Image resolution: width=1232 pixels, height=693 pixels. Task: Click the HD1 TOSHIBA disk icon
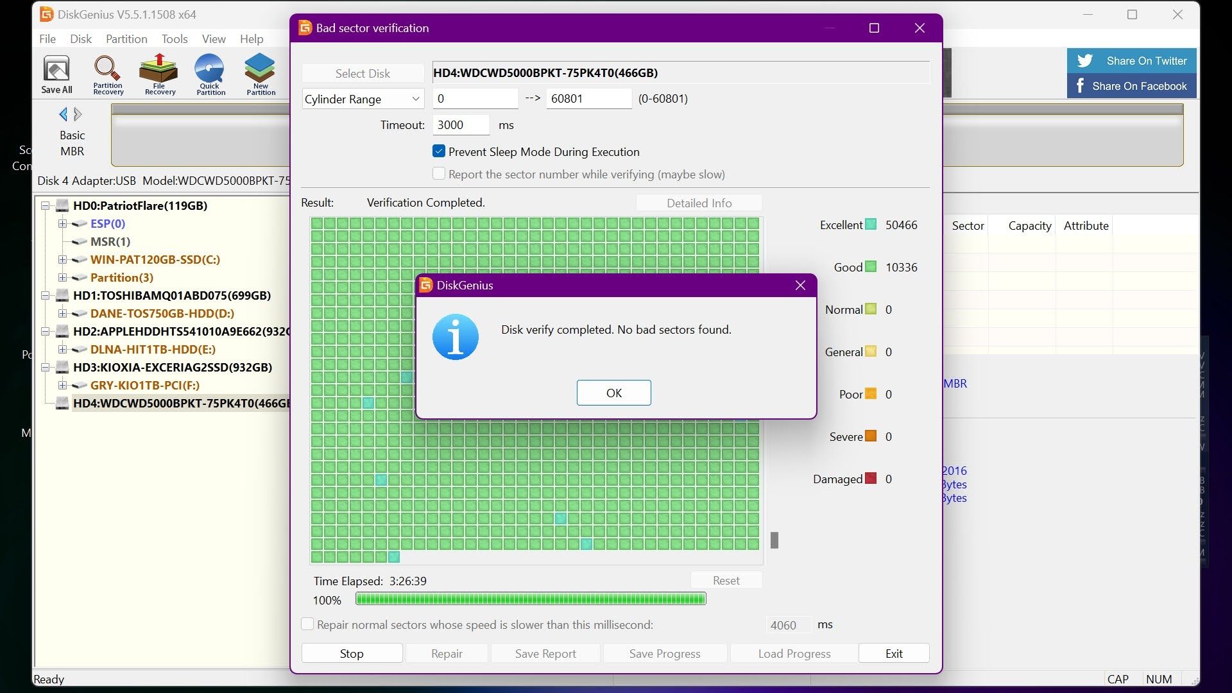pos(62,296)
